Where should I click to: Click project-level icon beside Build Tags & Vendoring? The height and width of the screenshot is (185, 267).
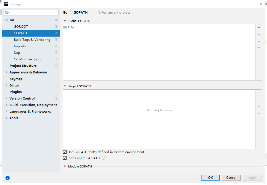[x=56, y=39]
